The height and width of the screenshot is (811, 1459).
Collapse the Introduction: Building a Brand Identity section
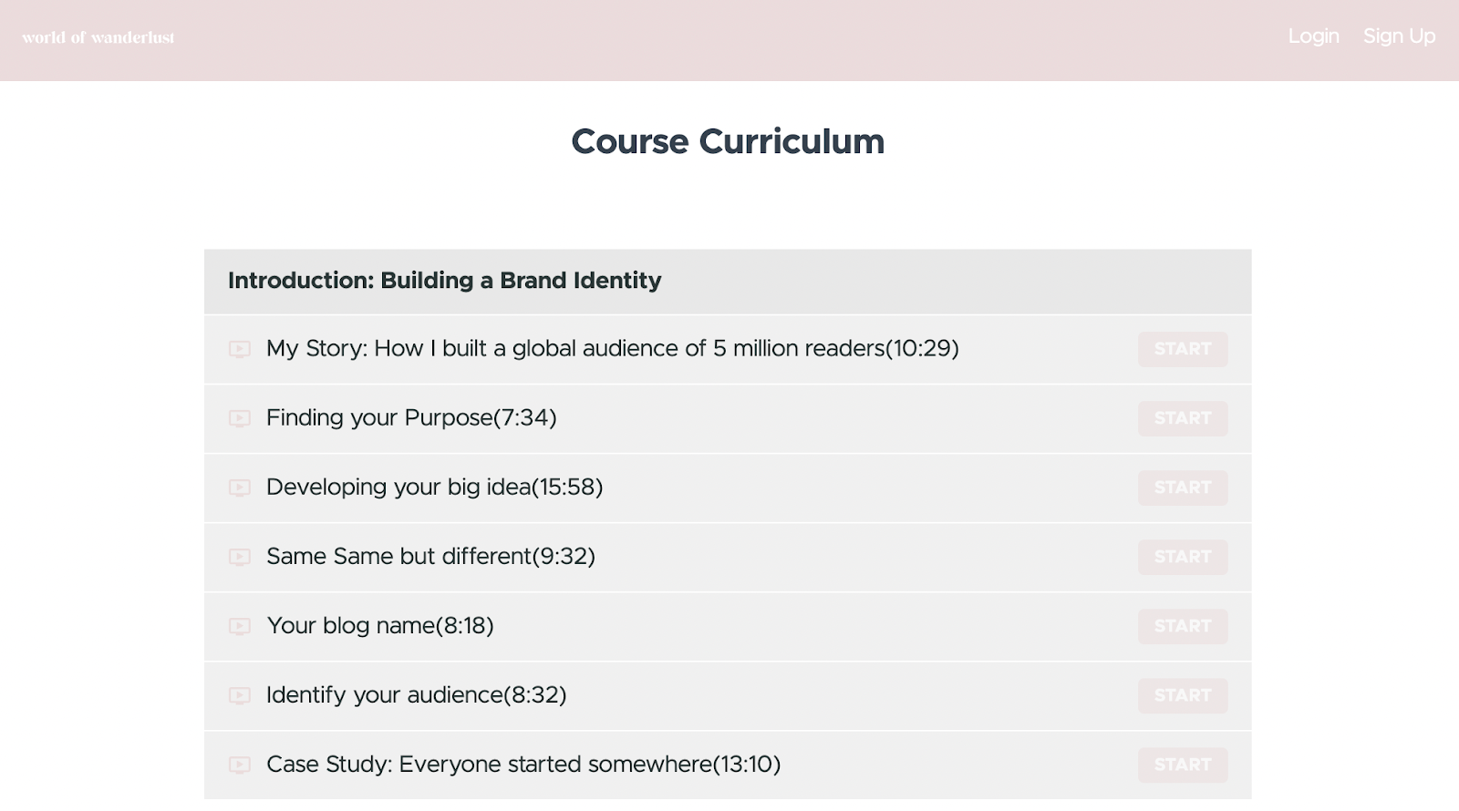(445, 281)
